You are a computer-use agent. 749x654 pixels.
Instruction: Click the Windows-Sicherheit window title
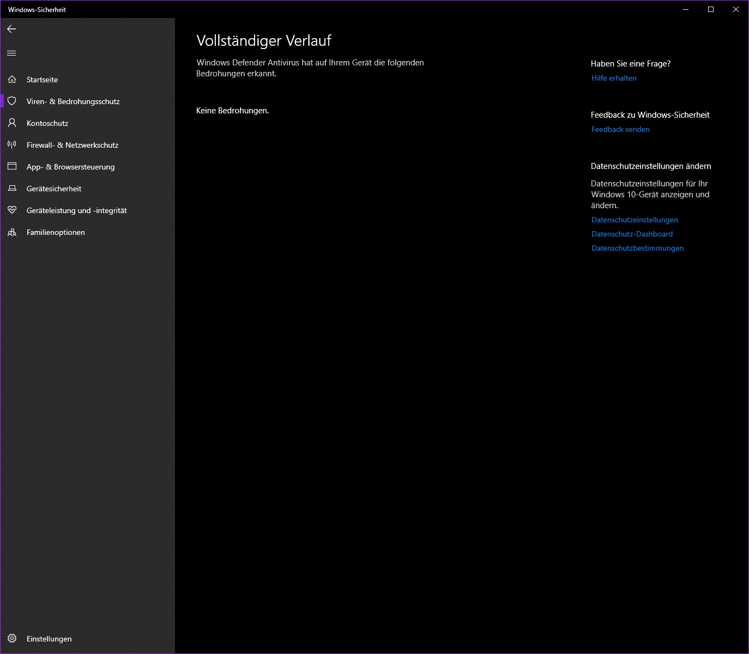[x=37, y=10]
